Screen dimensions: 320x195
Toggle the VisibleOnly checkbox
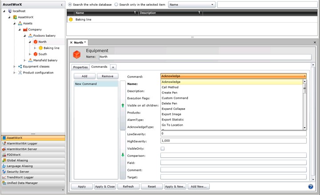pos(163,148)
